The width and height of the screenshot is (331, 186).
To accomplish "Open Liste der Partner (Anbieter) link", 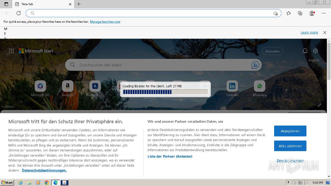I will 170,156.
